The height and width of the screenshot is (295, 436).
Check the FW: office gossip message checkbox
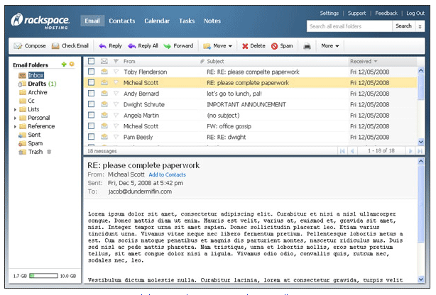(x=91, y=126)
